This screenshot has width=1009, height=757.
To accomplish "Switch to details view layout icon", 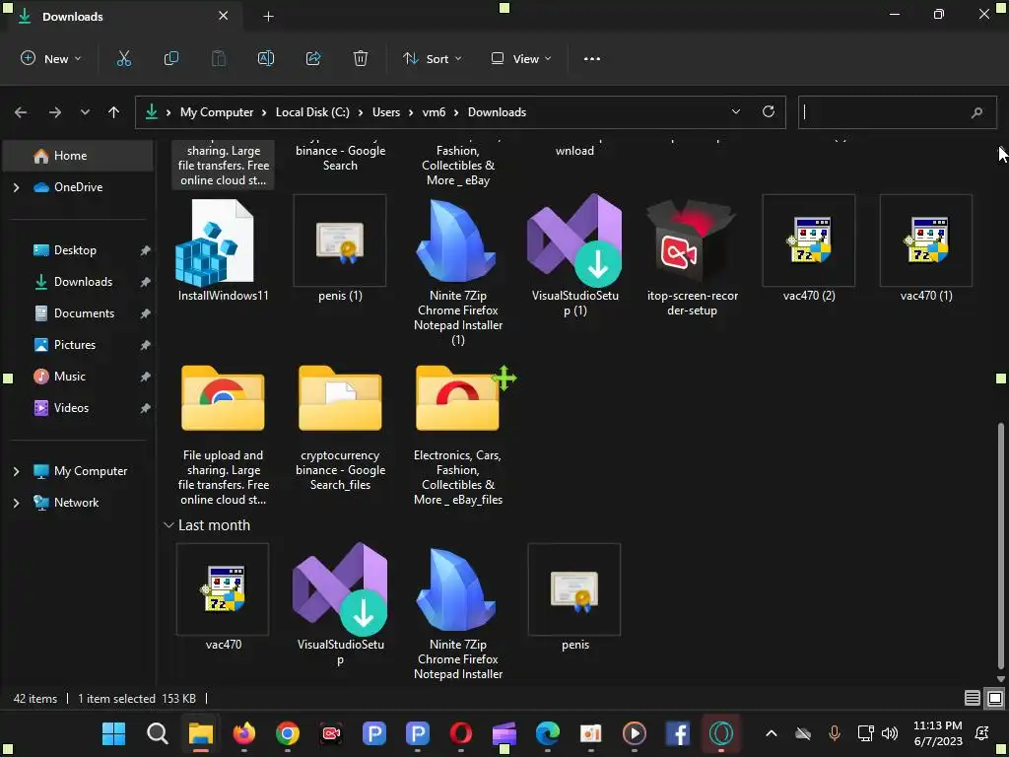I will (x=973, y=698).
